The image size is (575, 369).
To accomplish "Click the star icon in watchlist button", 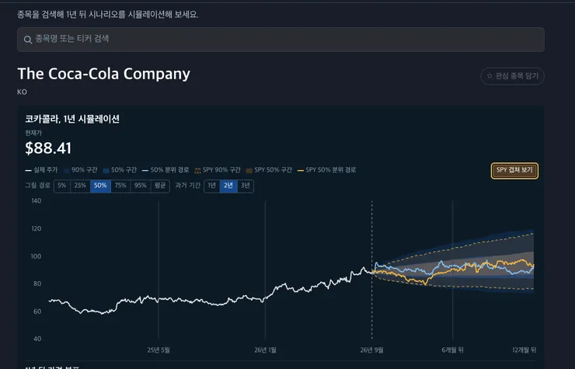I will pyautogui.click(x=490, y=76).
